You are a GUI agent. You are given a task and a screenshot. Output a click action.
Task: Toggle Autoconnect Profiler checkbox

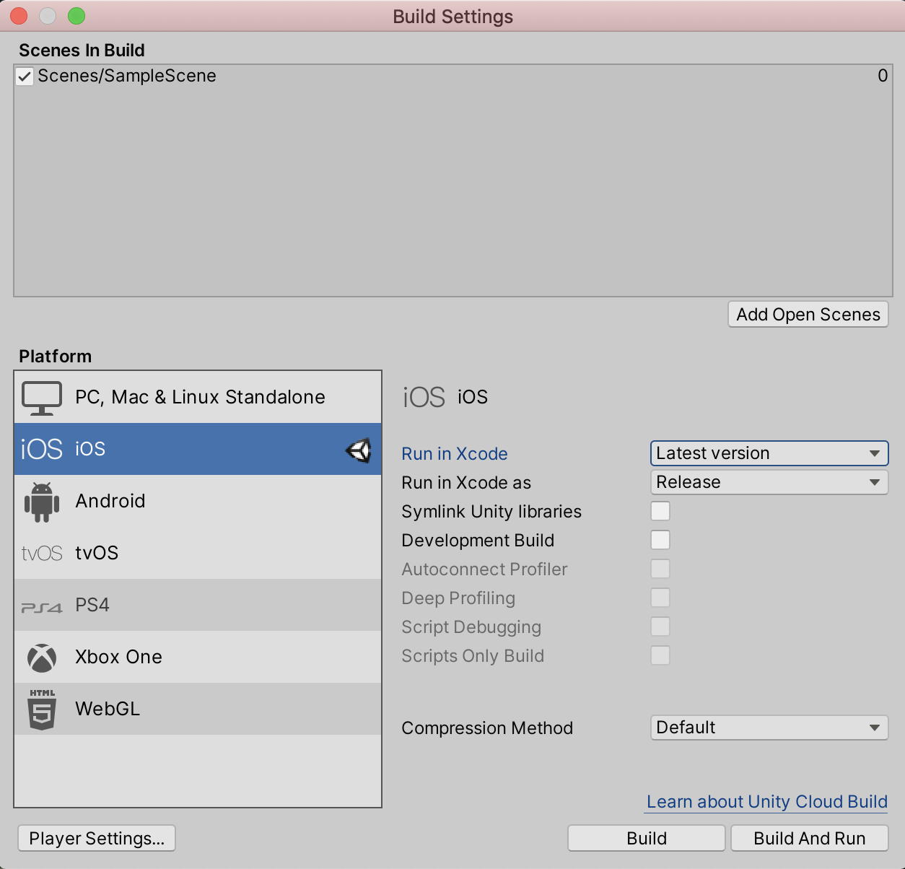point(660,569)
